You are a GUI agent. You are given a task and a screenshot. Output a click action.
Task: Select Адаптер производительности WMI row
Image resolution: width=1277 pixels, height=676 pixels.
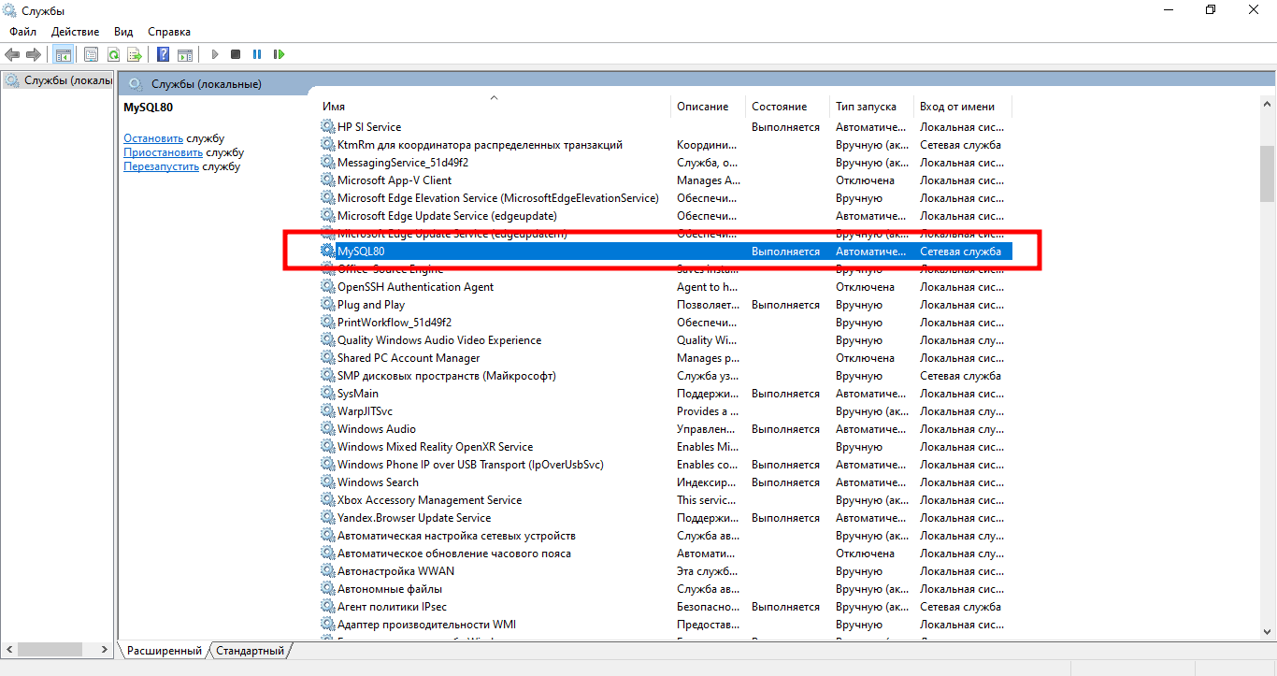point(665,625)
